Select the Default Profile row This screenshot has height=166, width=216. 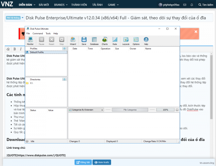[46, 52]
